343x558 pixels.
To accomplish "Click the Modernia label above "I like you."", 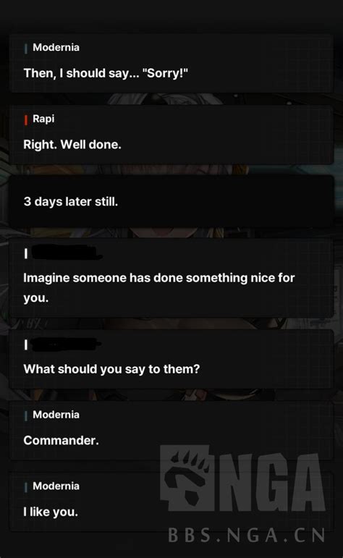I will (56, 486).
